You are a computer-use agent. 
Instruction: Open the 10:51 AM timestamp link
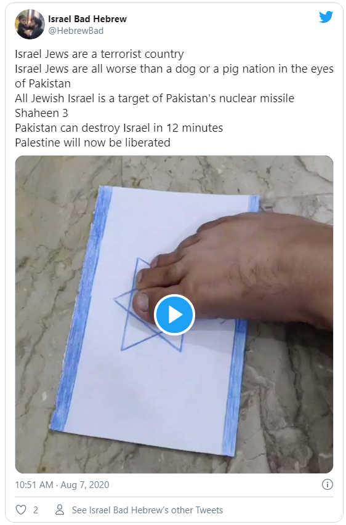pyautogui.click(x=34, y=485)
